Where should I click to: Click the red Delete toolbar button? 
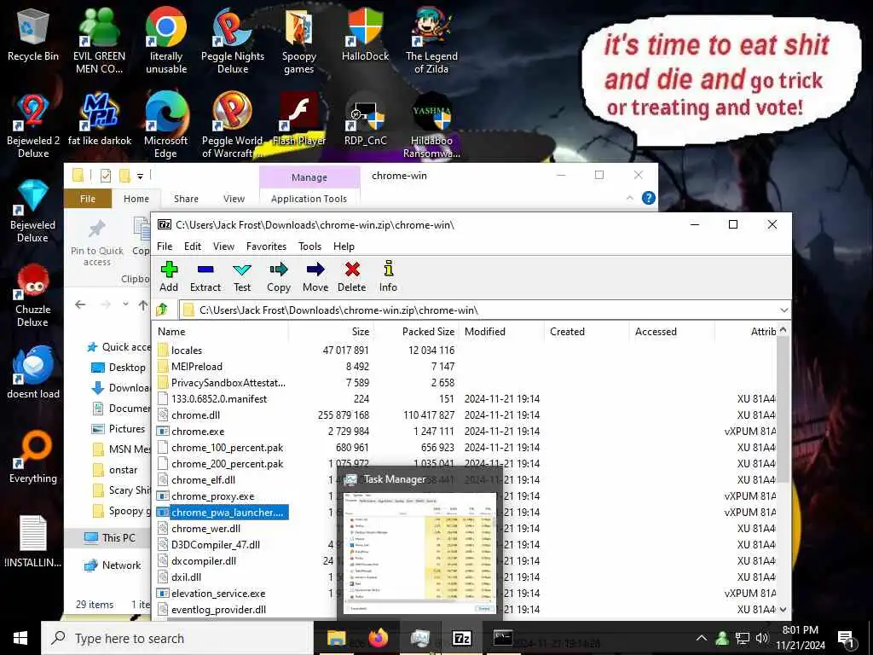[x=352, y=277]
